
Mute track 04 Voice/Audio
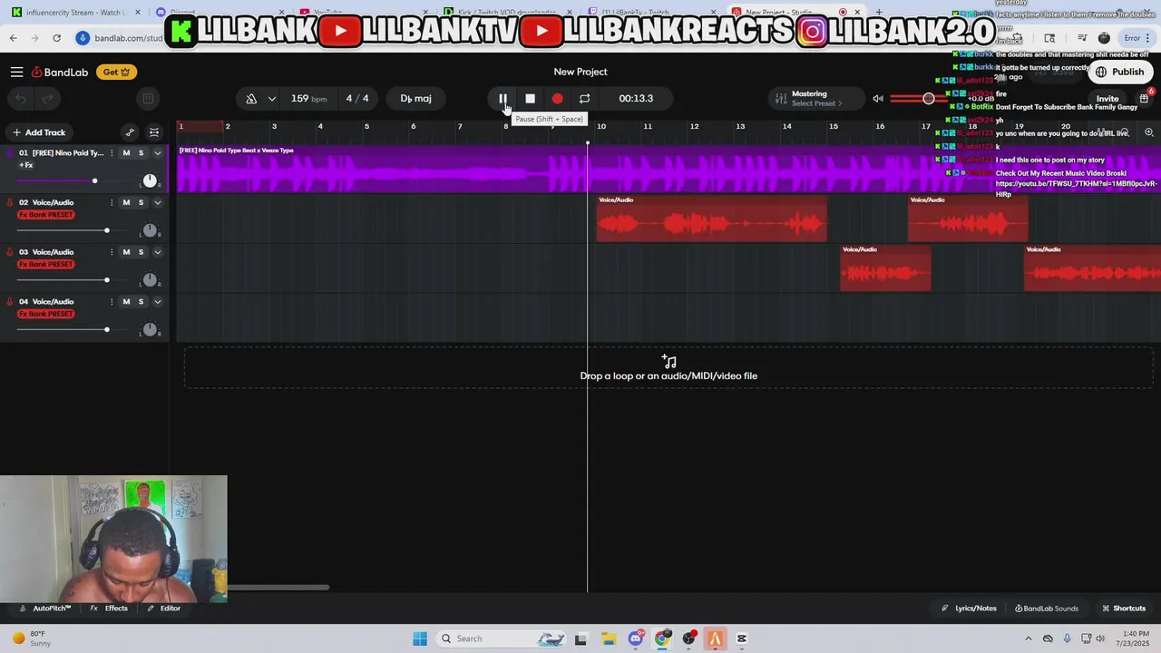coord(126,301)
